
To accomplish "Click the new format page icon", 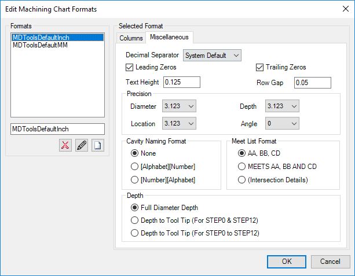I will [x=98, y=145].
